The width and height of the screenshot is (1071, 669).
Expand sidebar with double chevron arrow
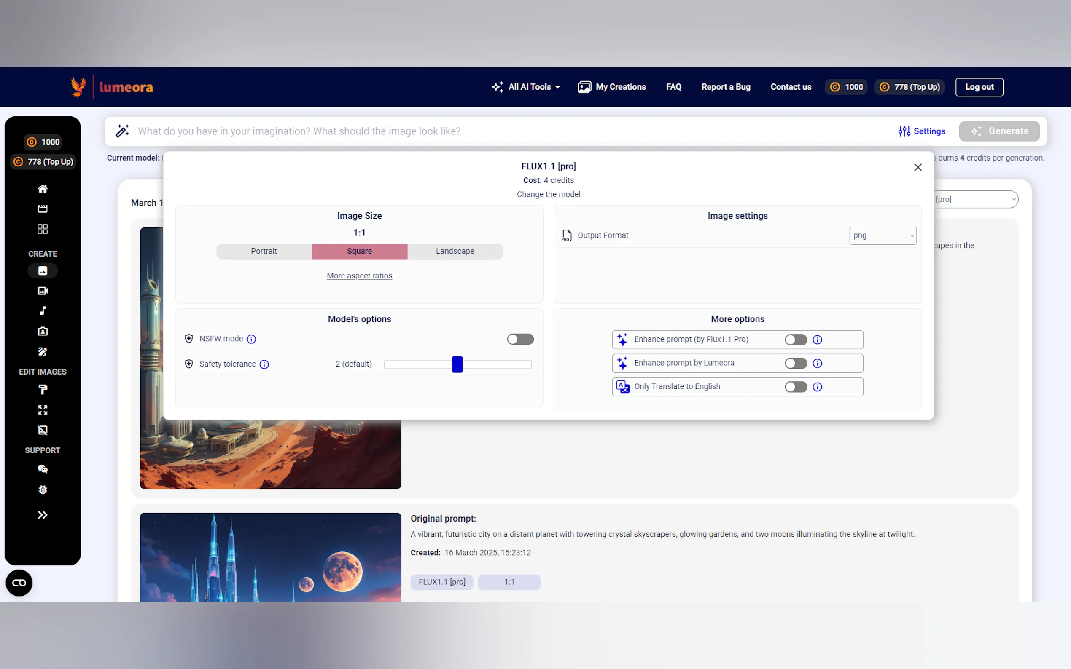[x=43, y=515]
